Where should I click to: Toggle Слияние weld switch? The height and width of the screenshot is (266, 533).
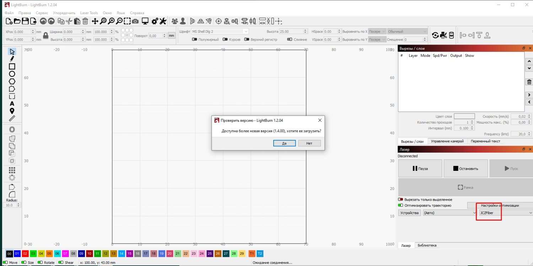[290, 39]
